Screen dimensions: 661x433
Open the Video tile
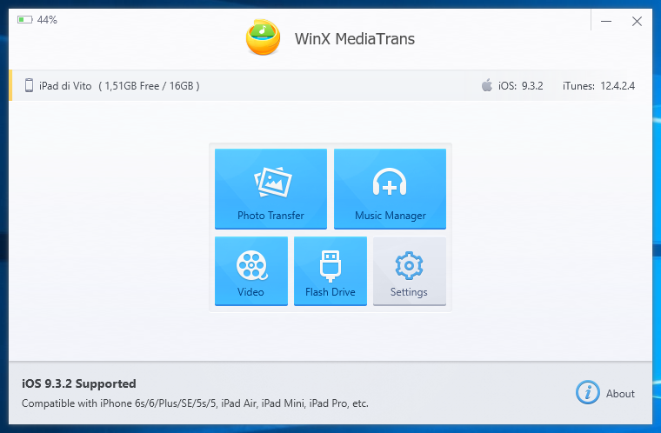(x=251, y=270)
